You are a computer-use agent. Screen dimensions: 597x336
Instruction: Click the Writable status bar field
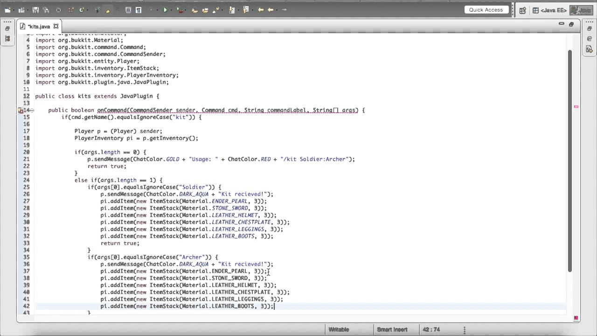pos(339,329)
